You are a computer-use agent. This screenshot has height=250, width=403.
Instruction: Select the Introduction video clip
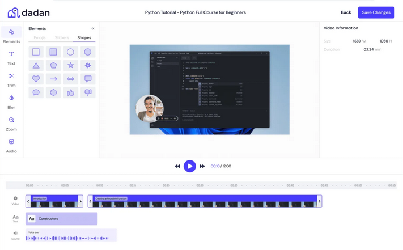click(54, 201)
